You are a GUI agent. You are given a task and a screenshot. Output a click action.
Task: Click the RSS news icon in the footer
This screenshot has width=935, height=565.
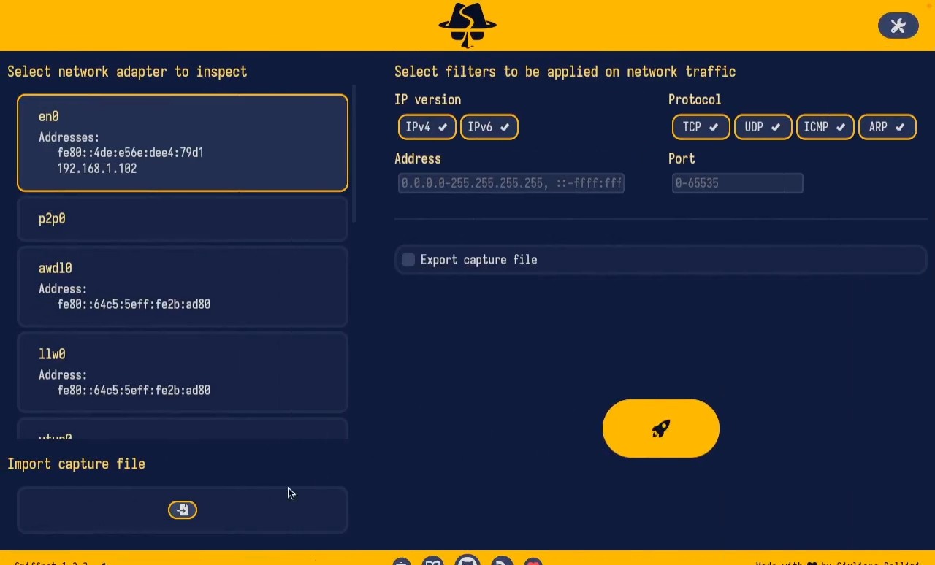point(502,561)
